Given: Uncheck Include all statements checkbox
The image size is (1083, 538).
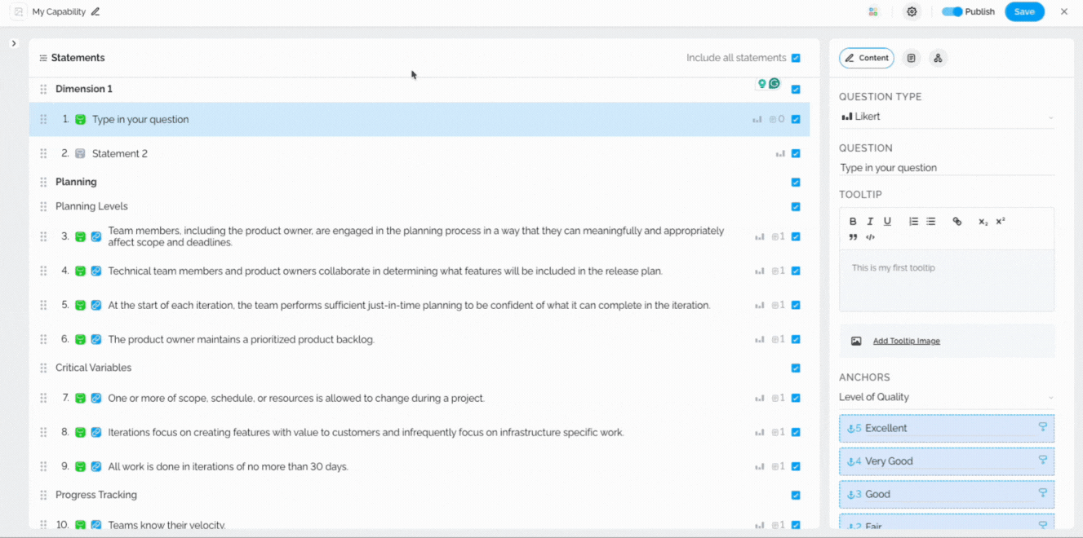Looking at the screenshot, I should 796,58.
